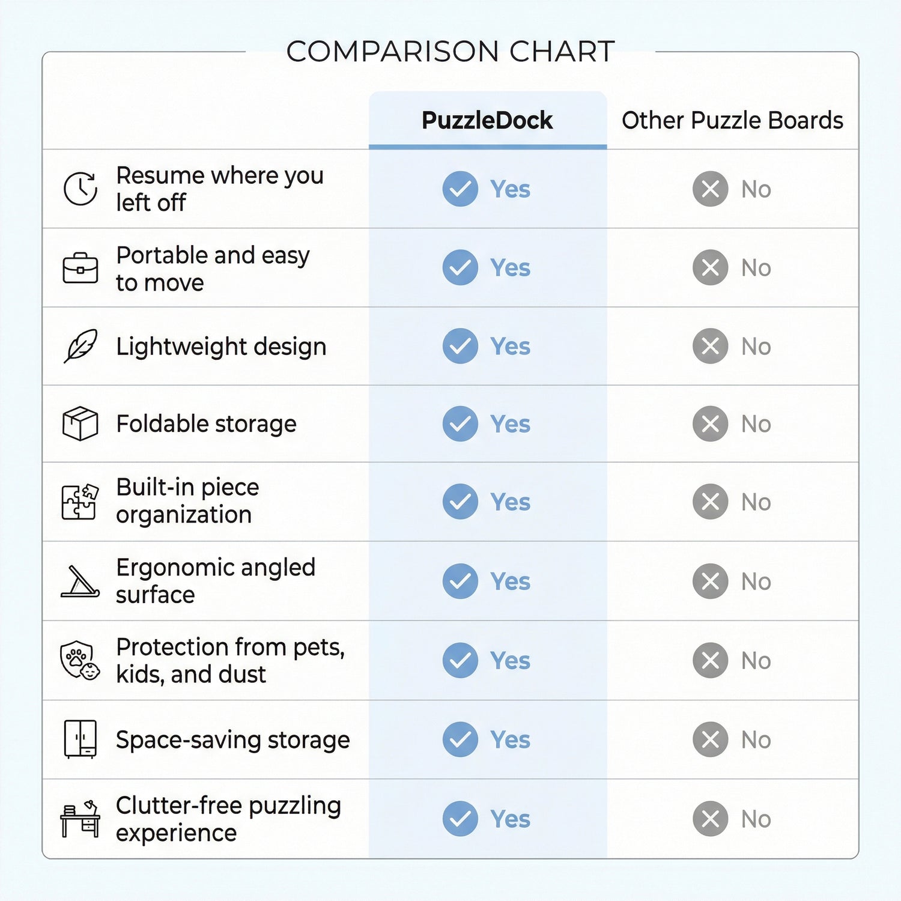
Task: Click the puzzle pieces icon for piece organization
Action: tap(80, 502)
